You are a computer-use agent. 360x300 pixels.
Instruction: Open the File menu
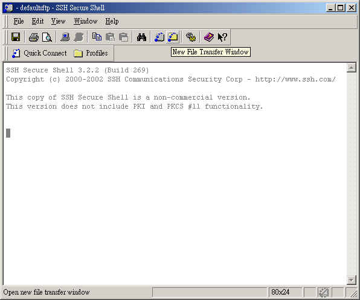(19, 21)
